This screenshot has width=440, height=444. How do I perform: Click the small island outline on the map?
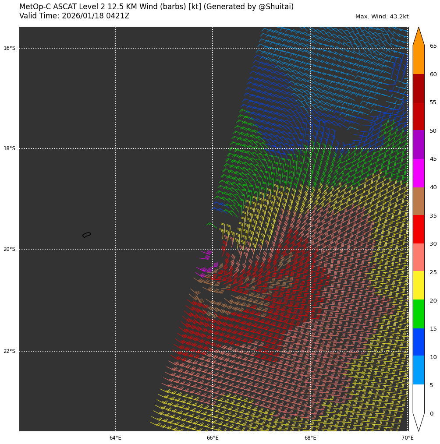click(x=87, y=235)
